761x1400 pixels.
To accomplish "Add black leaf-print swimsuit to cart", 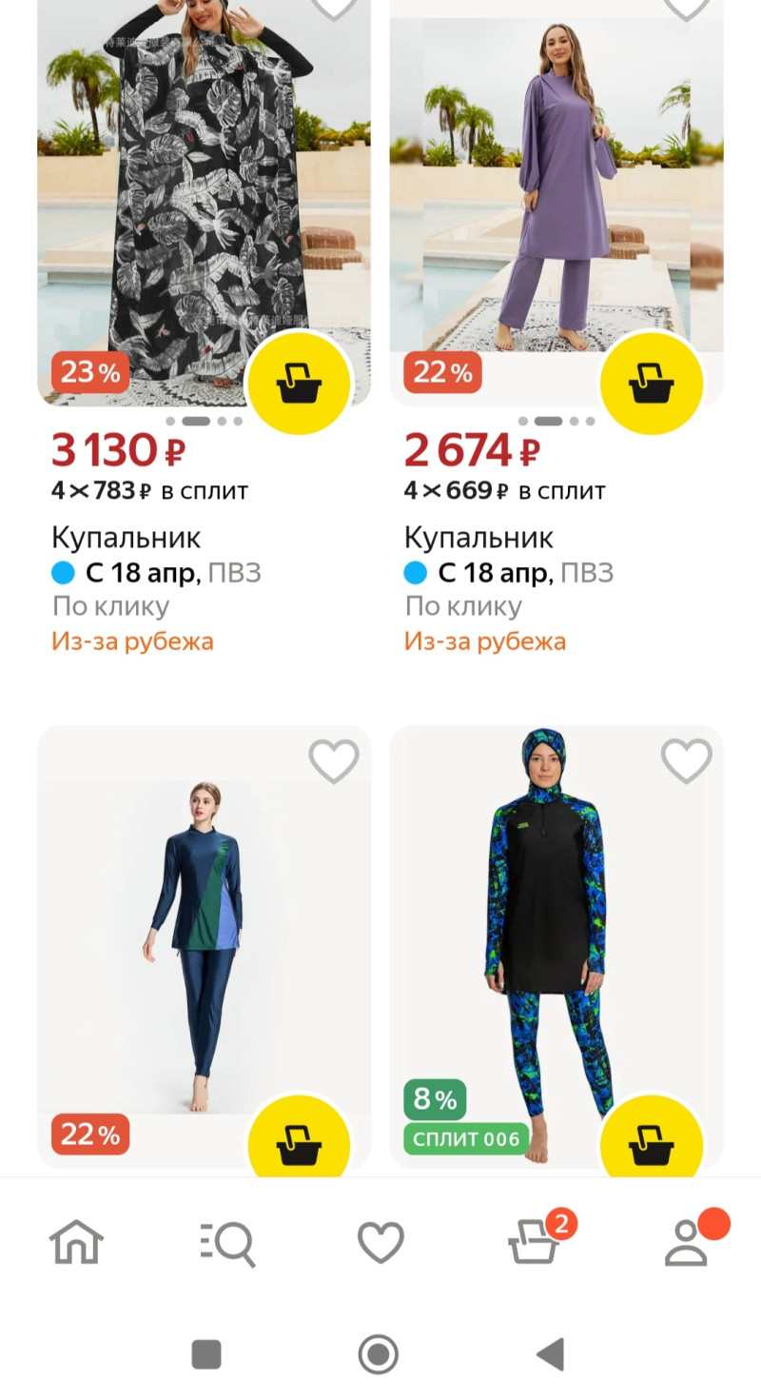I will coord(299,383).
